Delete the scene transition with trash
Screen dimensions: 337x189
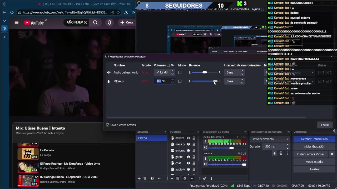(x=281, y=153)
